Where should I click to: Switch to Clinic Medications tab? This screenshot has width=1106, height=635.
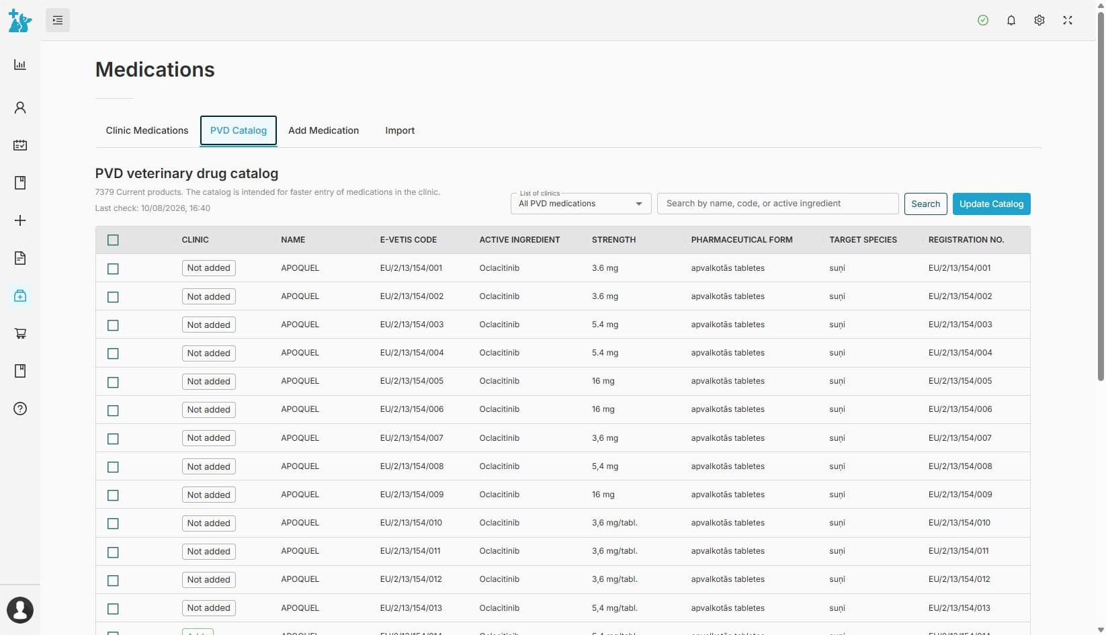(x=147, y=130)
